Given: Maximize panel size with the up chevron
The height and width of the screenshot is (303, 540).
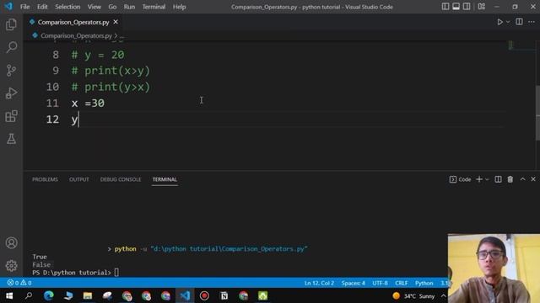Looking at the screenshot, I should [x=522, y=179].
